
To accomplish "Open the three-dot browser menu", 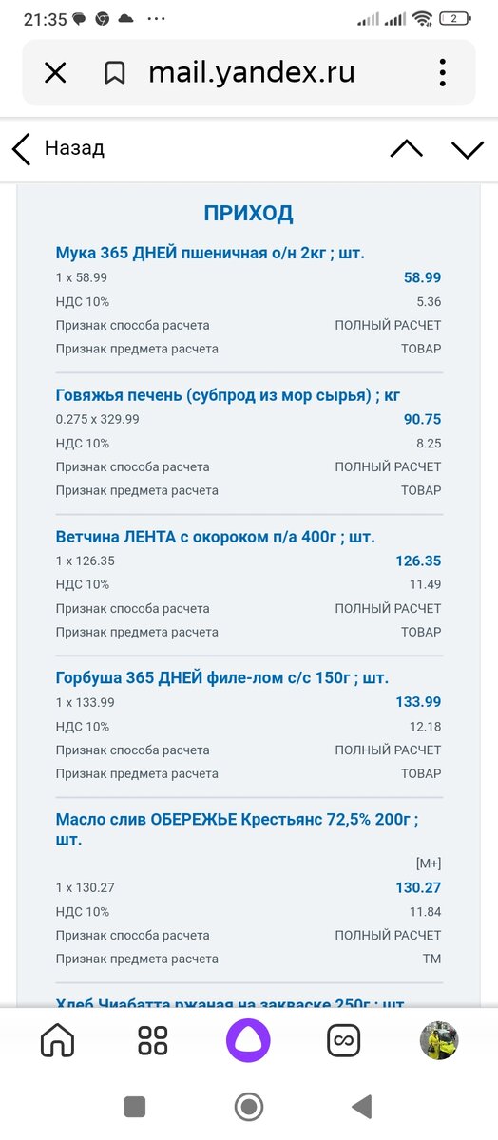I will pyautogui.click(x=443, y=73).
